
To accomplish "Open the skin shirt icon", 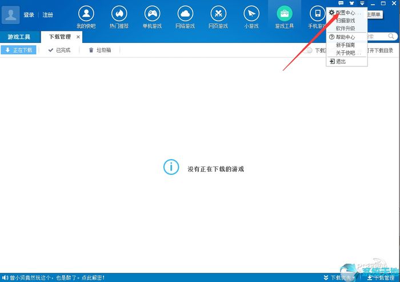I will (352, 3).
